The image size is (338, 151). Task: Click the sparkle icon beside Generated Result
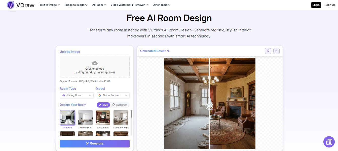(168, 51)
